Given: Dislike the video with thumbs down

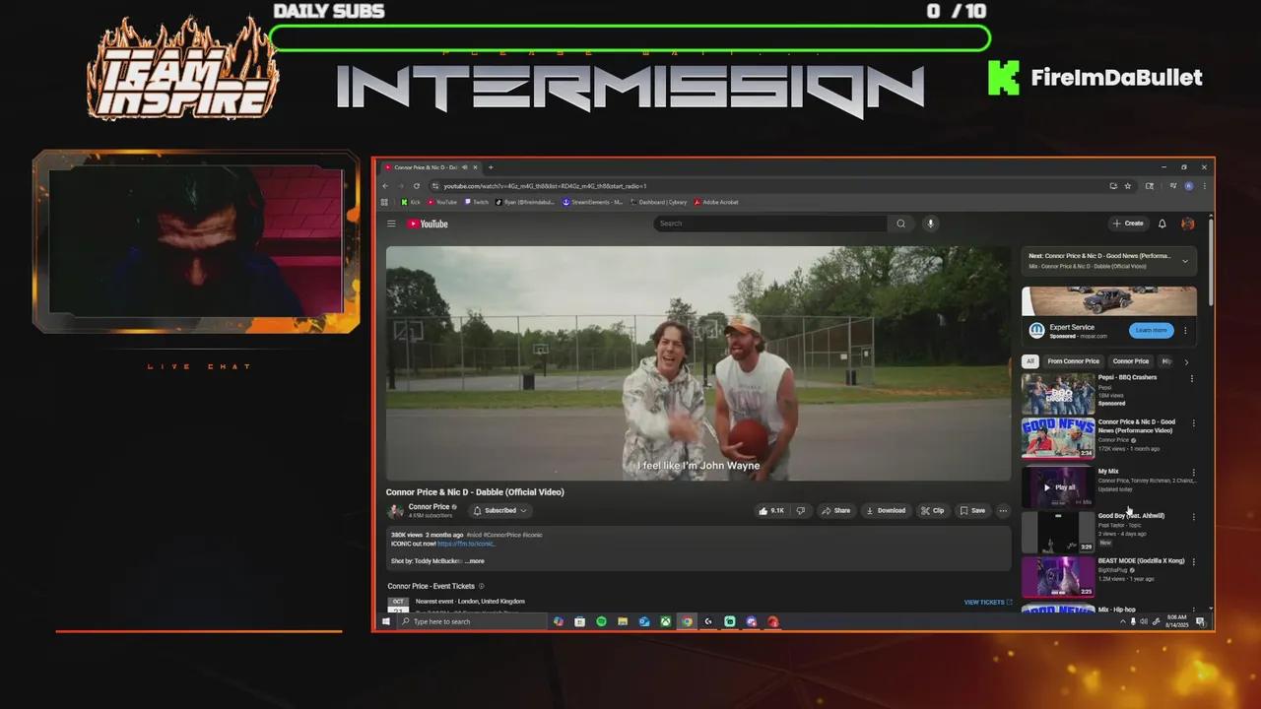Looking at the screenshot, I should 800,510.
